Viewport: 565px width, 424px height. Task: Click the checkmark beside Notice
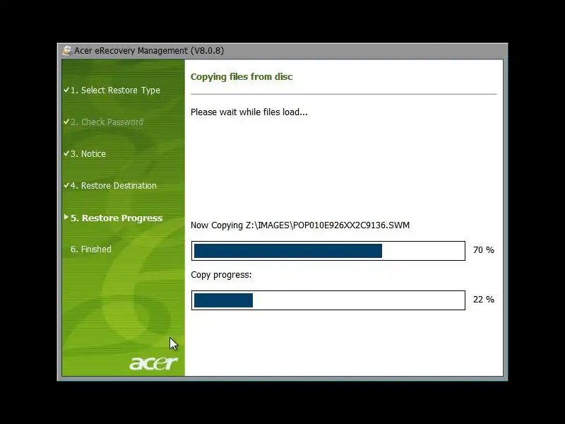66,153
